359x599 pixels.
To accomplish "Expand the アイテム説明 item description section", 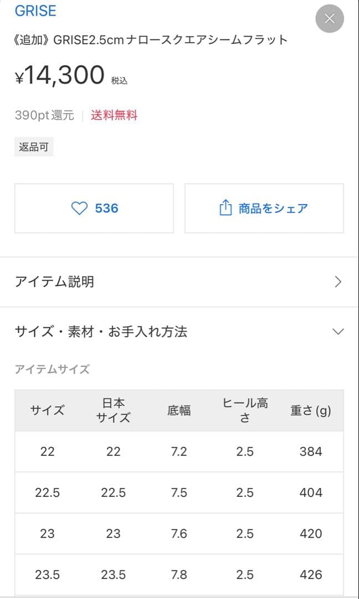I will [x=179, y=282].
